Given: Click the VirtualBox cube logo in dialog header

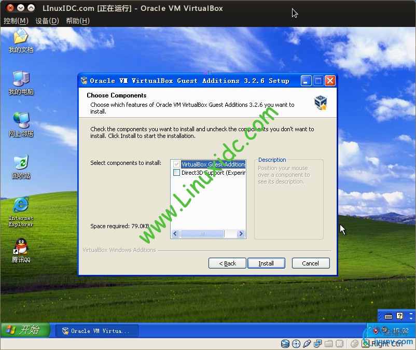Looking at the screenshot, I should (321, 103).
